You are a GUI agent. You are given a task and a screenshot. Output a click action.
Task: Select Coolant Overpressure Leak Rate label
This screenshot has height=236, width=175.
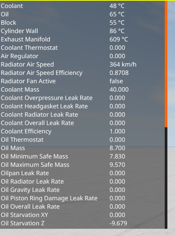(47, 98)
